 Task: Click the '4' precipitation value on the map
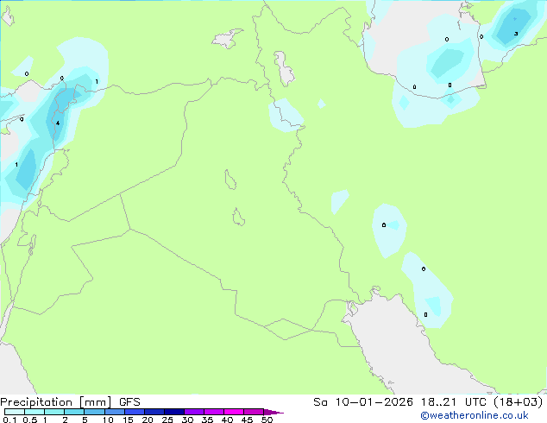[58, 123]
